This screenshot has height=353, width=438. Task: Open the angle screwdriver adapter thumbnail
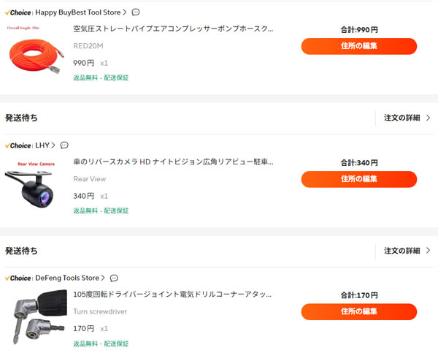pyautogui.click(x=35, y=317)
